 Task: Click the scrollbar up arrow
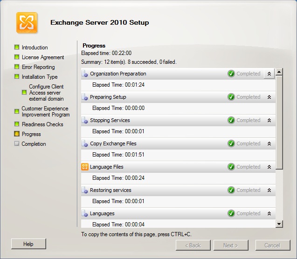279,72
